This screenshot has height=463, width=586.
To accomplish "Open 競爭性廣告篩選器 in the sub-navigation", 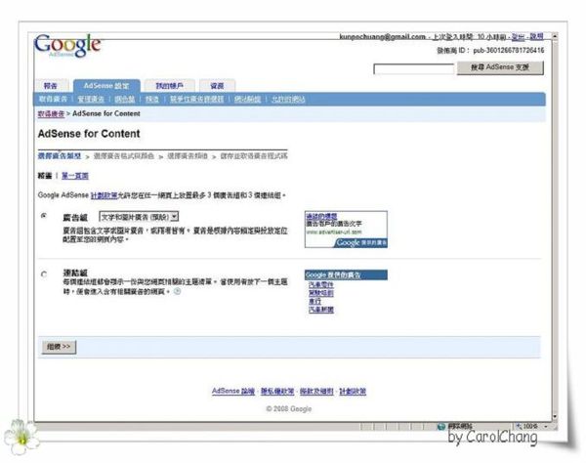I will pyautogui.click(x=197, y=99).
